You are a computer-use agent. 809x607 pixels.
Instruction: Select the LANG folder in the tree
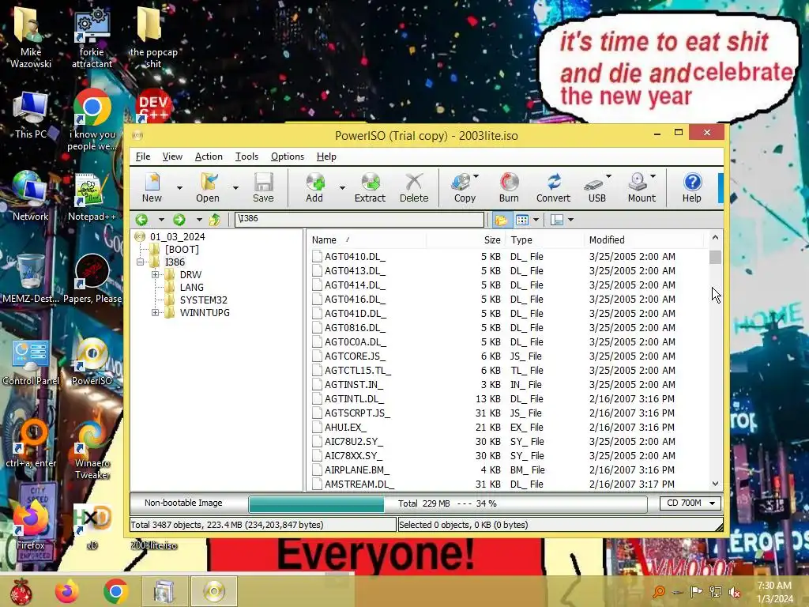tap(191, 288)
